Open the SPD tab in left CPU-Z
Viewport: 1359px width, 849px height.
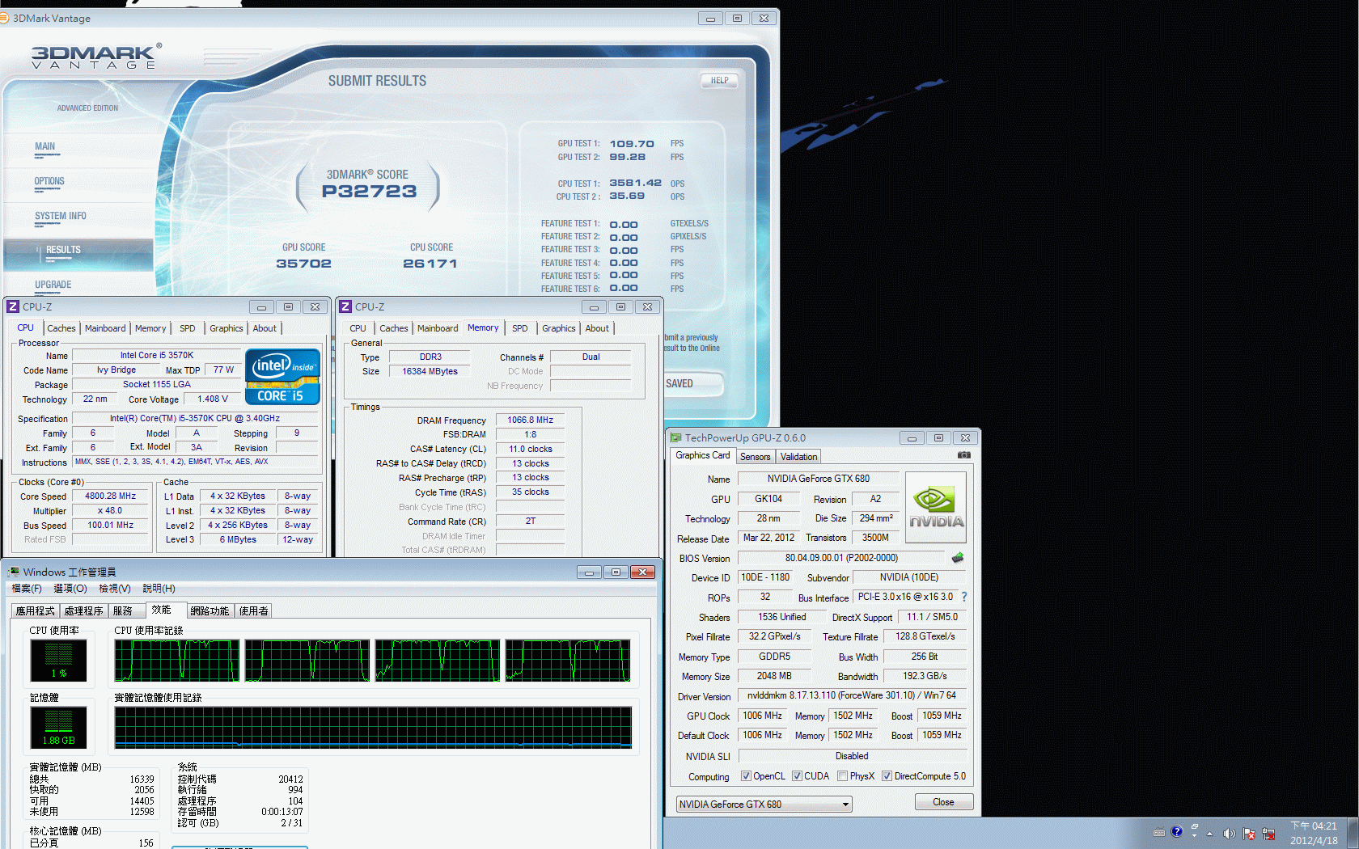(188, 328)
